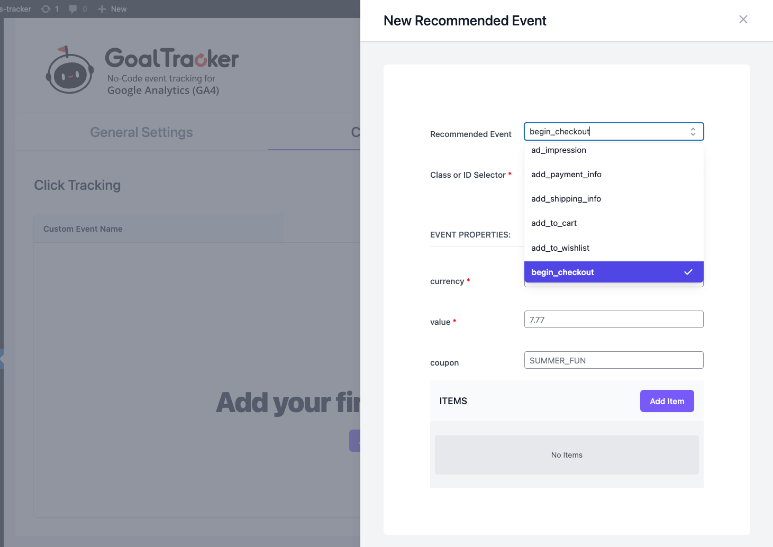773x547 pixels.
Task: Select the add_to_cart event option
Action: pyautogui.click(x=554, y=223)
